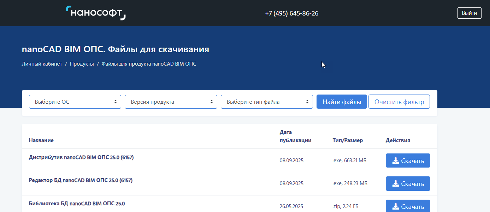This screenshot has height=212, width=490.
Task: Click the Тип/Размер column header
Action: [348, 140]
